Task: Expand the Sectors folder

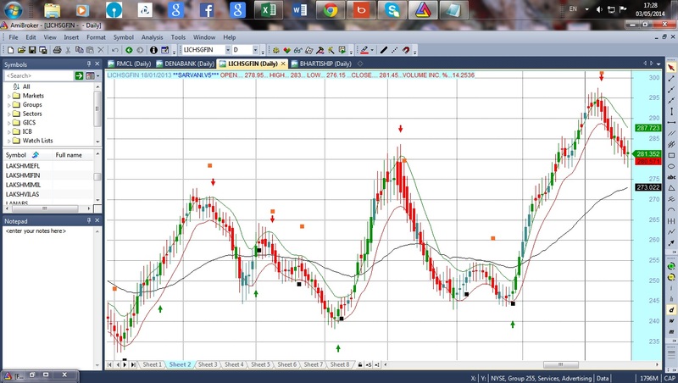Action: (x=9, y=114)
